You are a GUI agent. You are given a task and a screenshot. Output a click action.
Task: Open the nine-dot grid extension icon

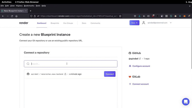click(166, 16)
